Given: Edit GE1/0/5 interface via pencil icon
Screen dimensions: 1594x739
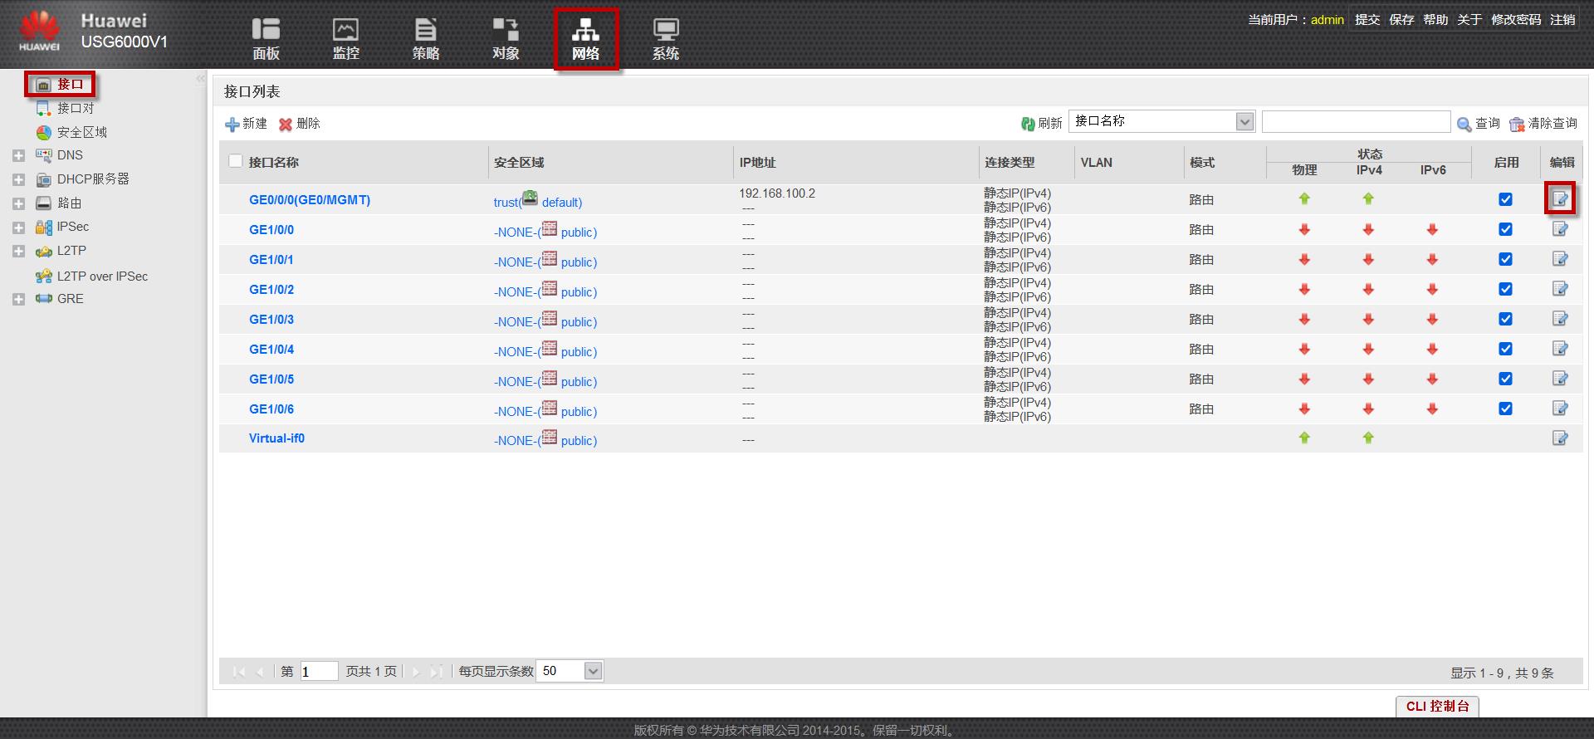Looking at the screenshot, I should pos(1560,379).
